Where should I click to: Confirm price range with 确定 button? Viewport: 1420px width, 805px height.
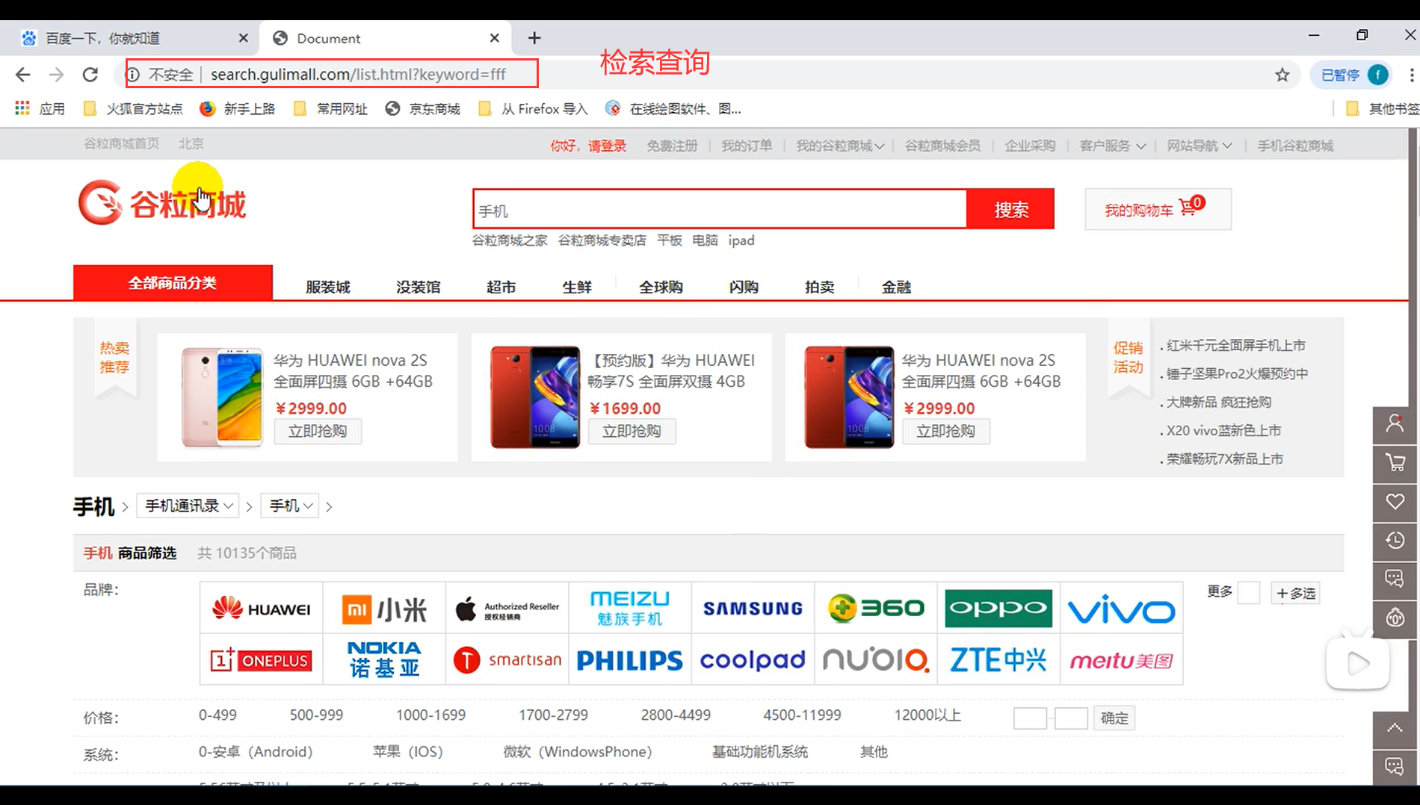click(x=1114, y=718)
